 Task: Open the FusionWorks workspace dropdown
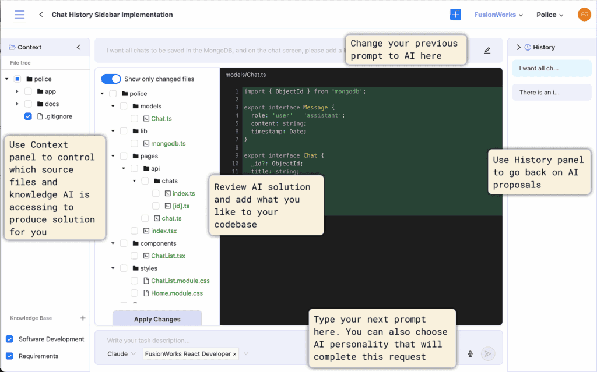pos(498,15)
